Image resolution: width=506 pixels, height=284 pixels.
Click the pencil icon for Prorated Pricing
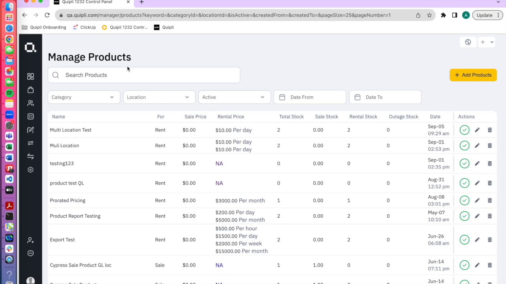click(x=477, y=200)
